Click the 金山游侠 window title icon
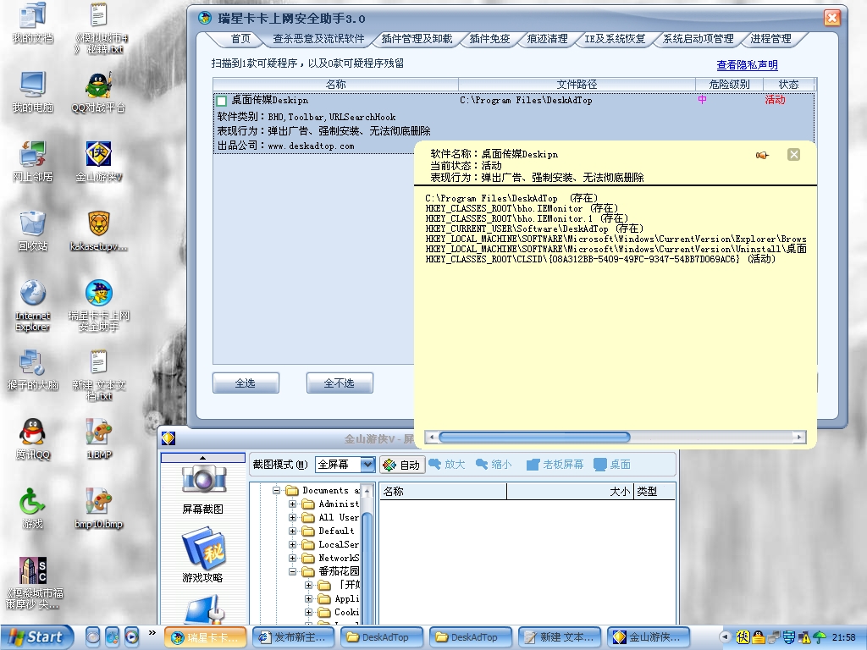 [x=168, y=438]
